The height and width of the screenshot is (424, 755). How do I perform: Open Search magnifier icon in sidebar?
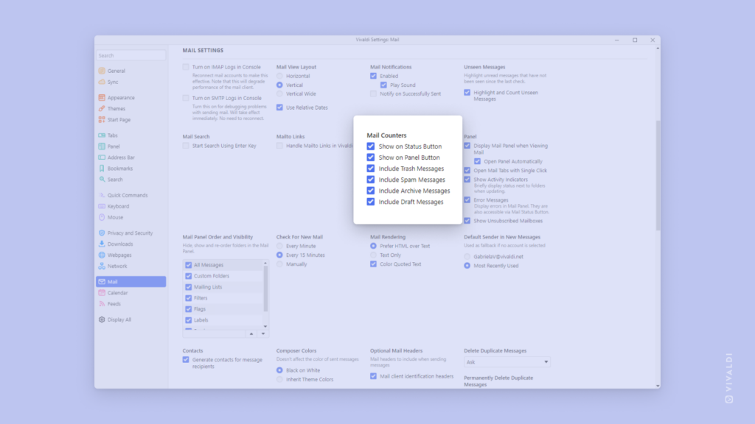coord(102,180)
